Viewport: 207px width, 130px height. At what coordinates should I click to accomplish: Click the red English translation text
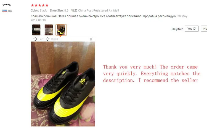(152, 74)
